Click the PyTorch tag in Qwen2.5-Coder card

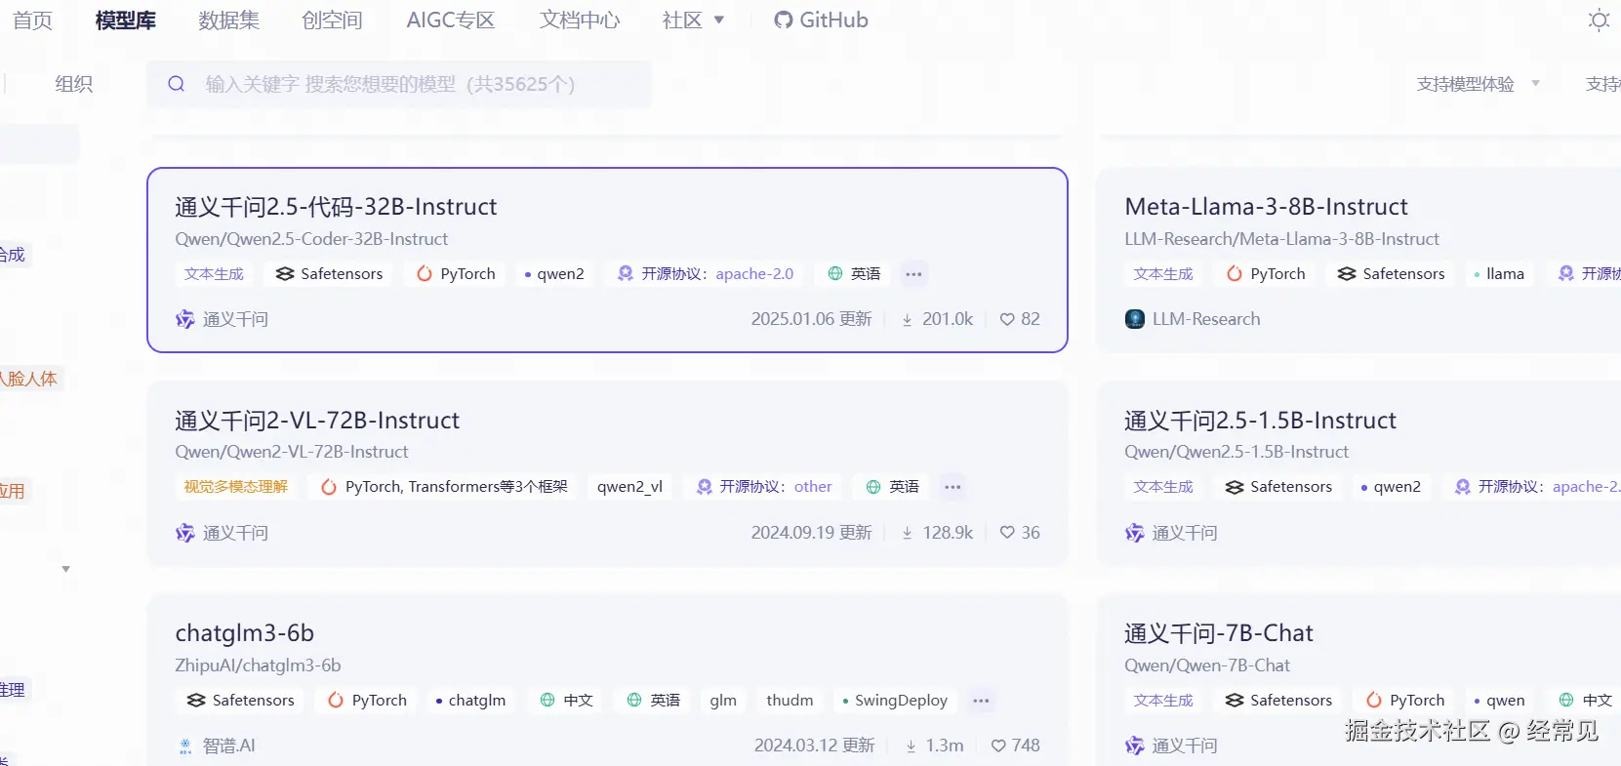[x=456, y=274]
